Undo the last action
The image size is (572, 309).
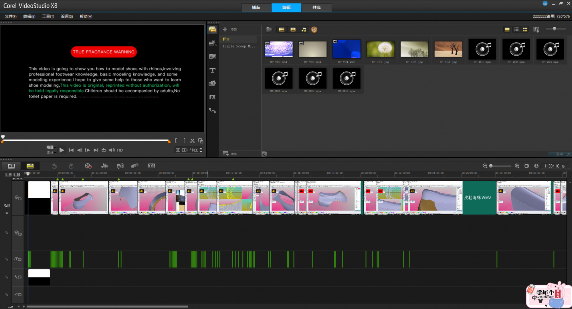54,166
